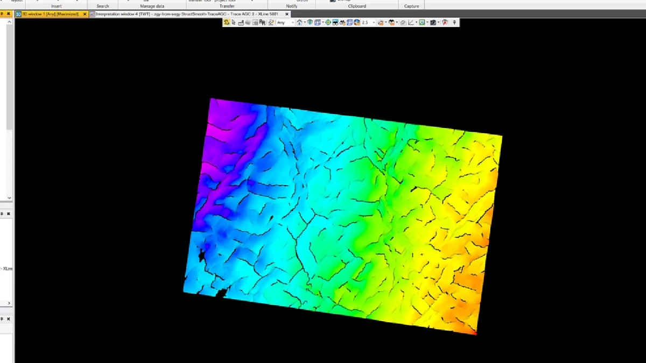Close the Interpretation window 4 tab
The image size is (646, 363).
287,14
